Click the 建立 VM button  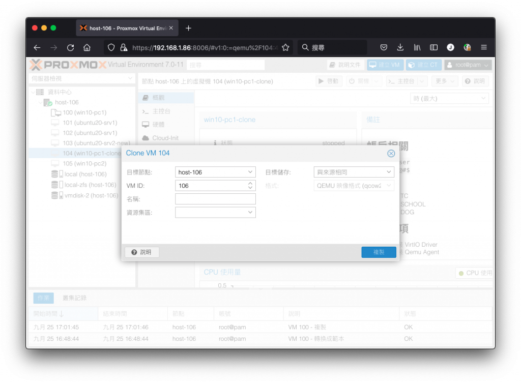(x=385, y=65)
